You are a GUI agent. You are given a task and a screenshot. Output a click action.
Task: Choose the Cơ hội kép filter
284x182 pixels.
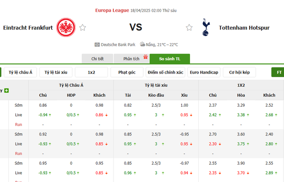click(x=239, y=72)
